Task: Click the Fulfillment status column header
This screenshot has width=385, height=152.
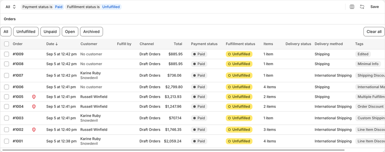Action: pos(240,44)
